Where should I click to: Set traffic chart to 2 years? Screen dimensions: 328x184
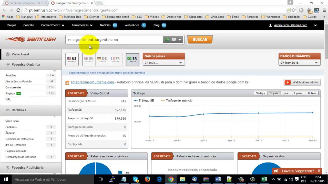click(x=298, y=93)
